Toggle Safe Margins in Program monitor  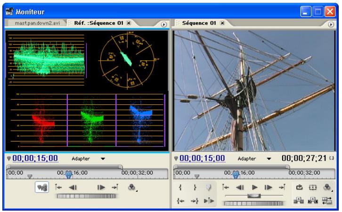pos(313,188)
